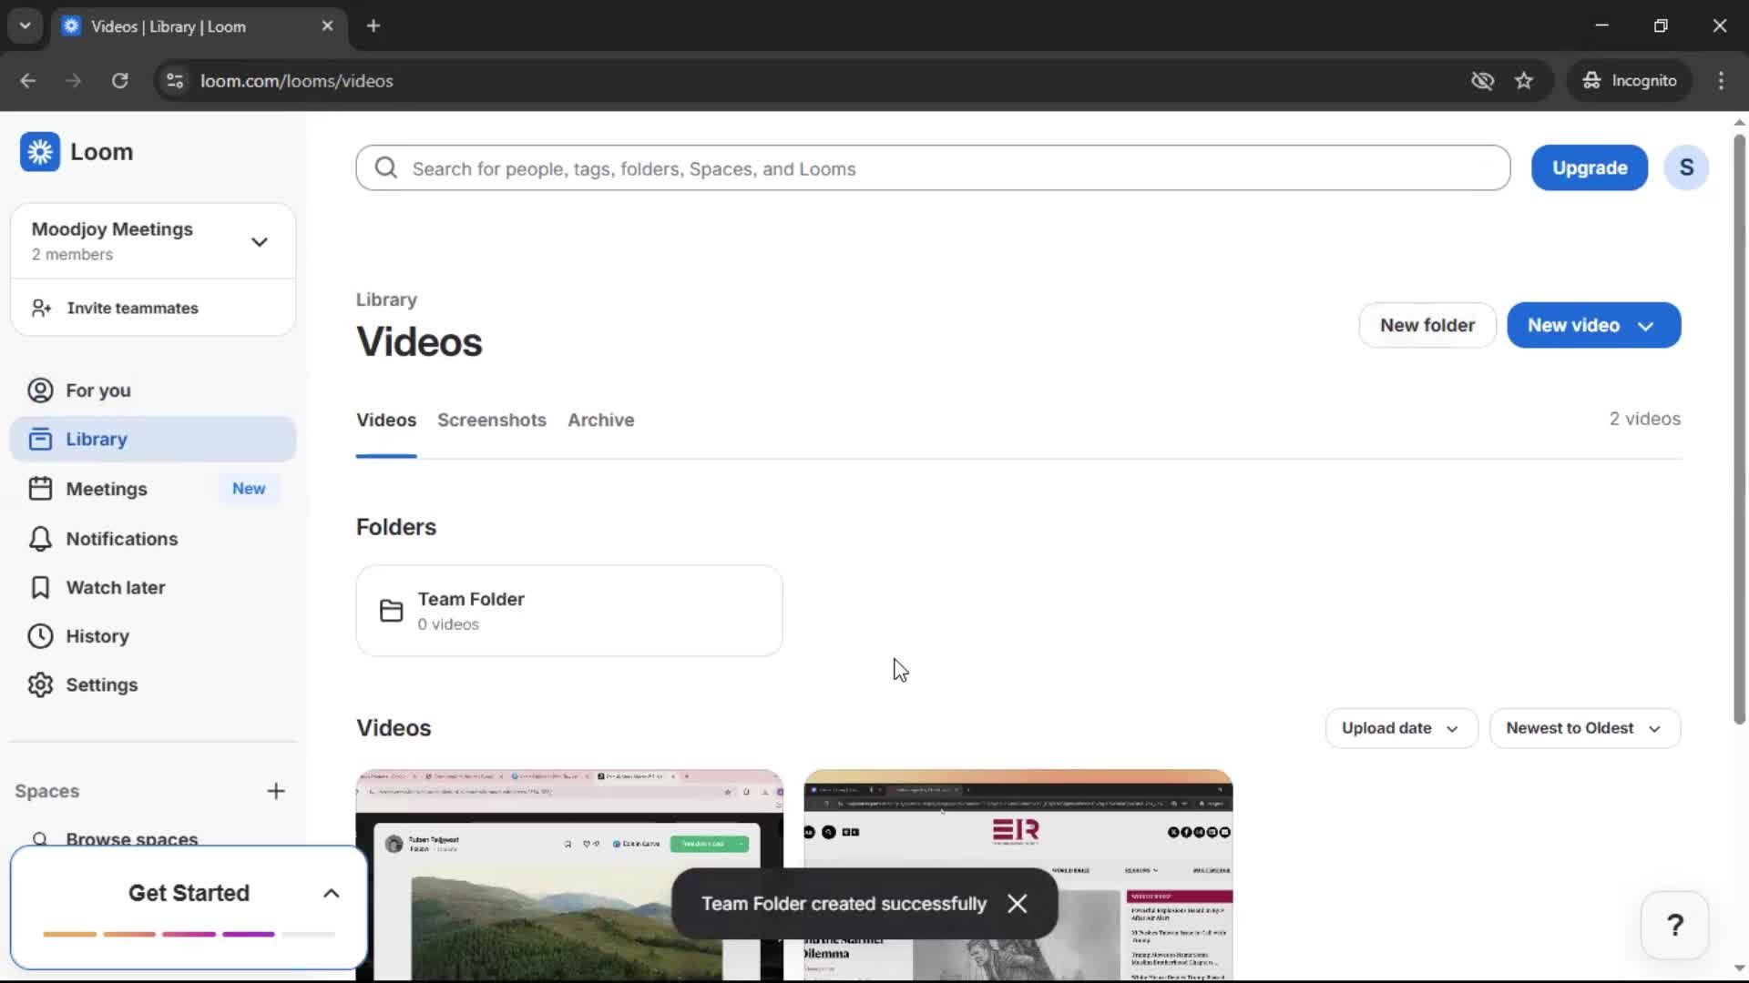Open the profile avatar icon
This screenshot has width=1749, height=983.
(1686, 167)
